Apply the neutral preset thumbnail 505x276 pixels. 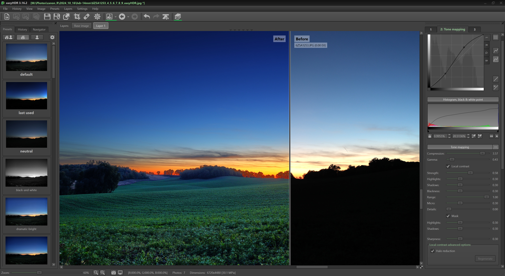tap(27, 134)
